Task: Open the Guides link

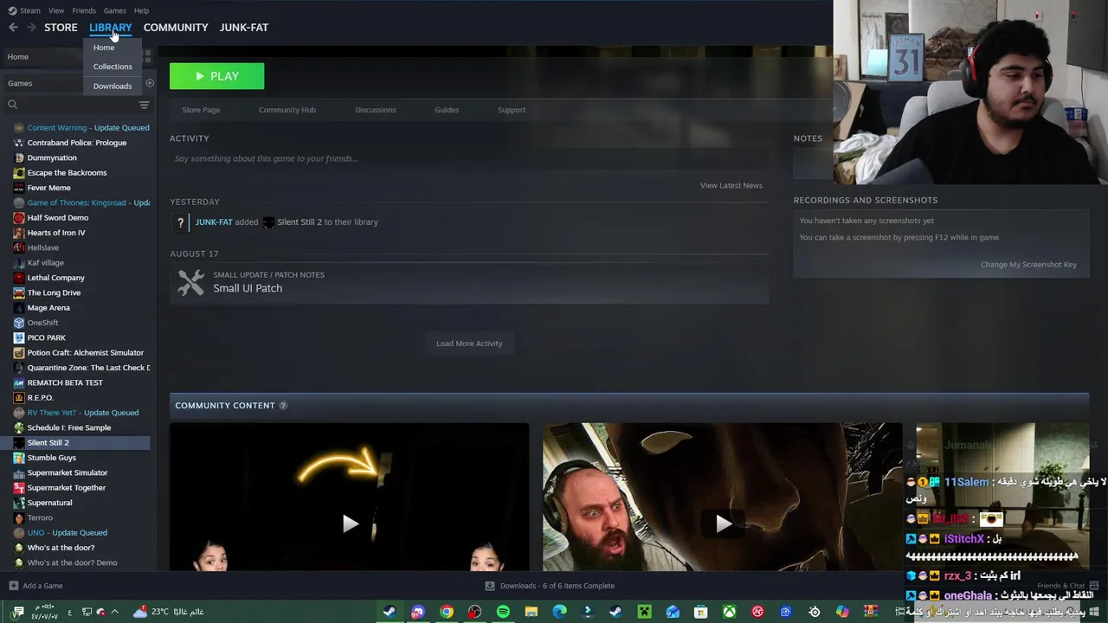Action: click(447, 110)
